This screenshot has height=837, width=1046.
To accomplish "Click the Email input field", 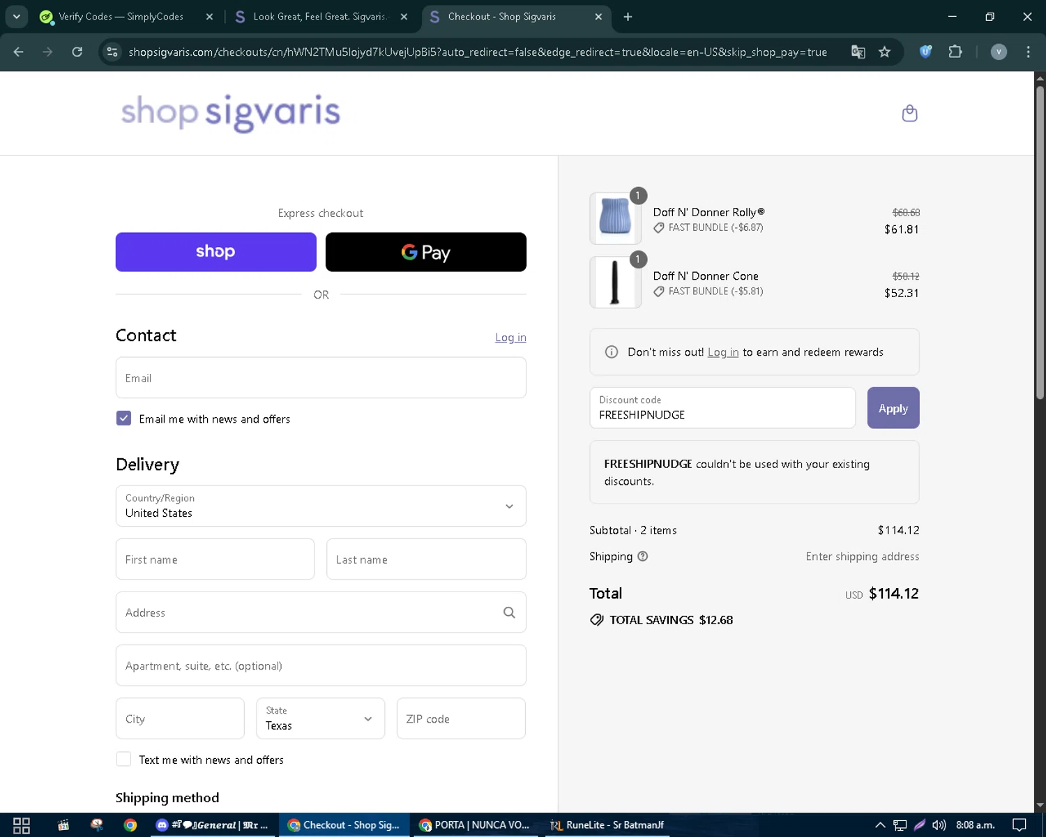I will coord(321,377).
